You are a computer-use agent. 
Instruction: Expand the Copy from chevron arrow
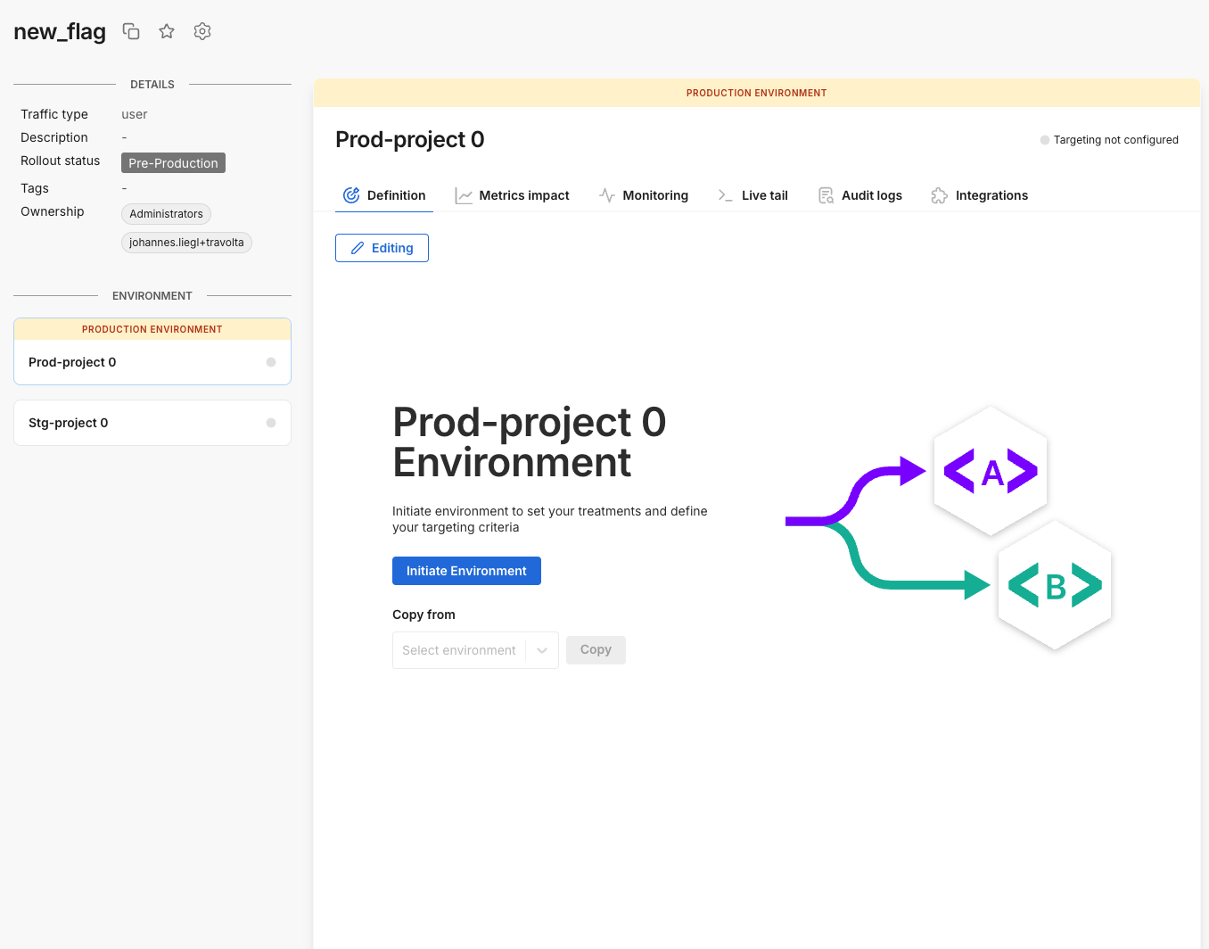click(x=542, y=650)
